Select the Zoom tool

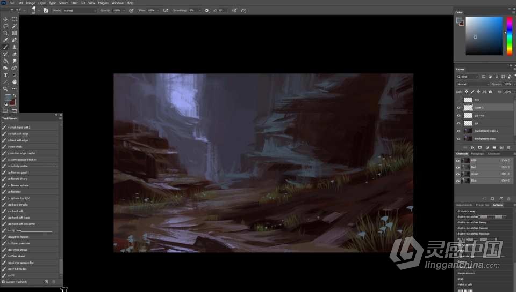(x=5, y=89)
